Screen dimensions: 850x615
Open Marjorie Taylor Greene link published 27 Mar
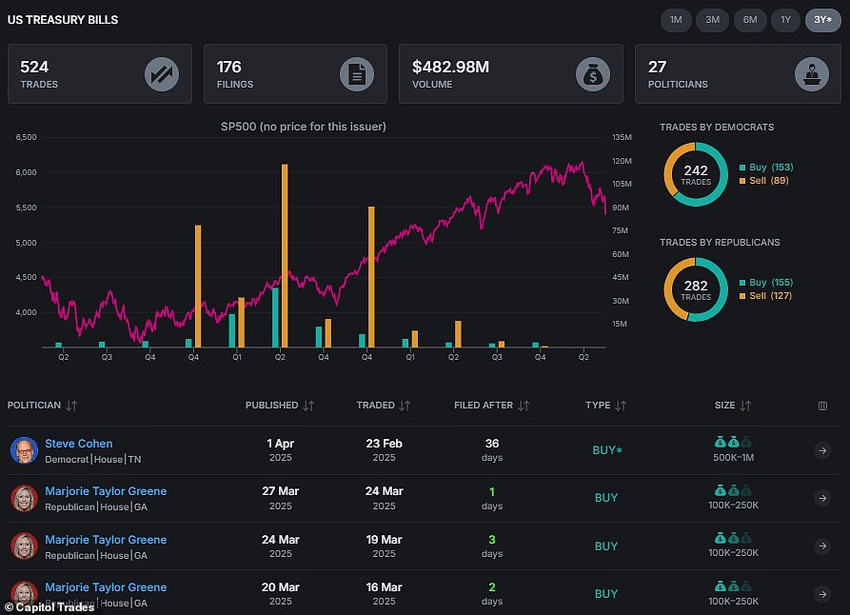pos(106,491)
